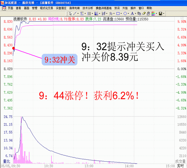Expand the line tool dropdown arrow
187x168 pixels.
pos(78,13)
